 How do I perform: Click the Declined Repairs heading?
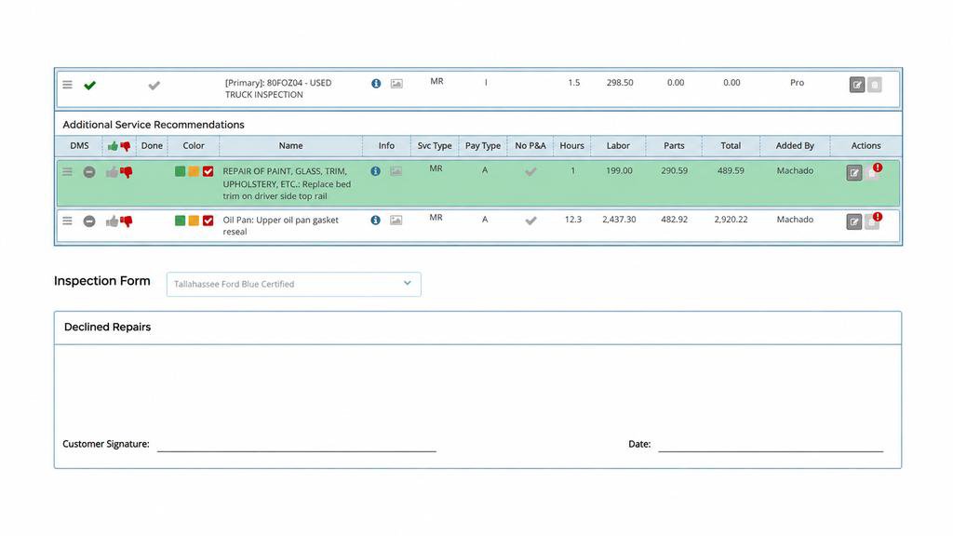[x=107, y=327]
